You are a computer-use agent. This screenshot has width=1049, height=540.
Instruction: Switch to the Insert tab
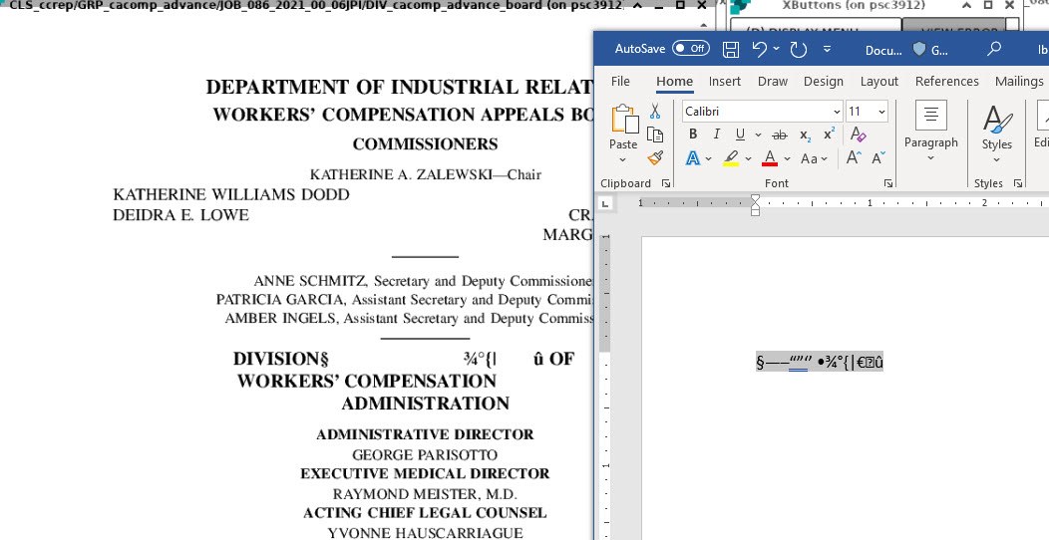[725, 81]
